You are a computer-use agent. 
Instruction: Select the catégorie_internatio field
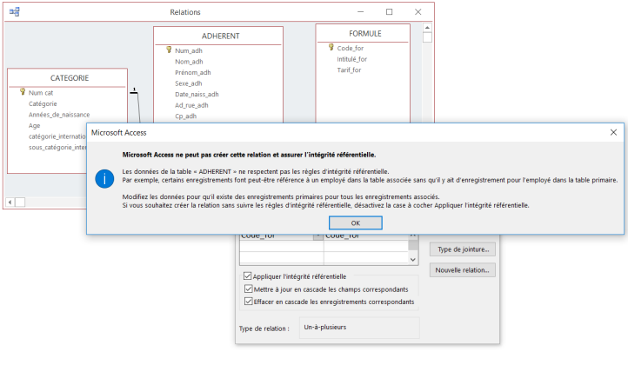57,136
